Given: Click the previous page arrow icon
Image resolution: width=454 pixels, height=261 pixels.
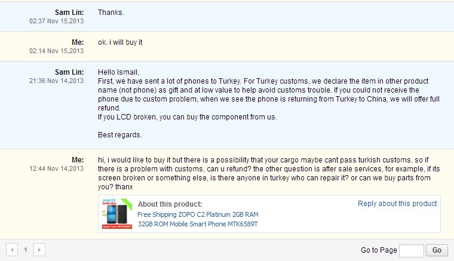Looking at the screenshot, I should tap(13, 250).
